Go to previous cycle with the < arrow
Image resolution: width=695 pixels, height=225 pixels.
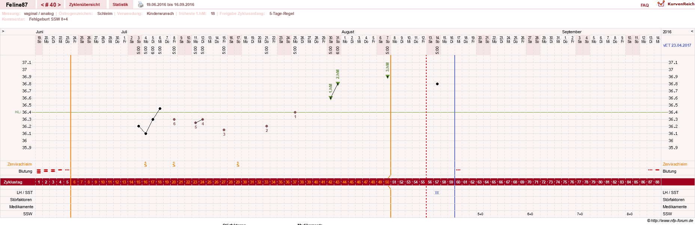click(42, 5)
